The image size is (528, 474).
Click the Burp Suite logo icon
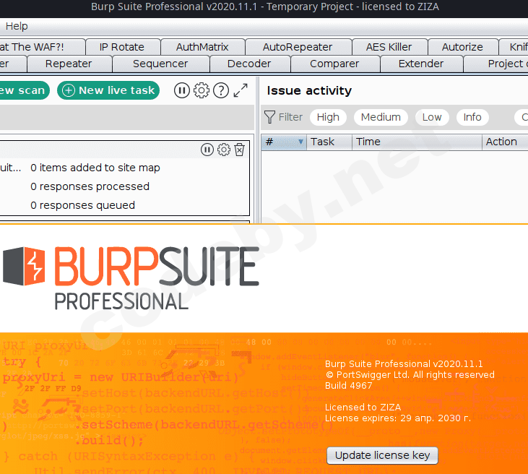point(24,266)
